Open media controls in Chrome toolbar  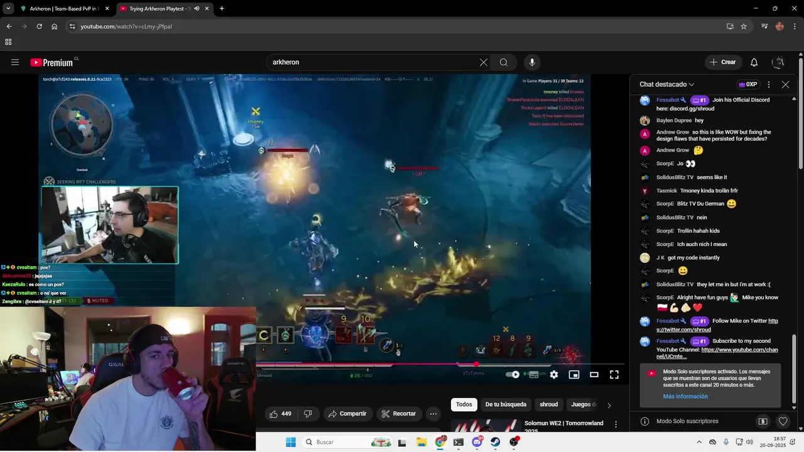click(x=764, y=26)
